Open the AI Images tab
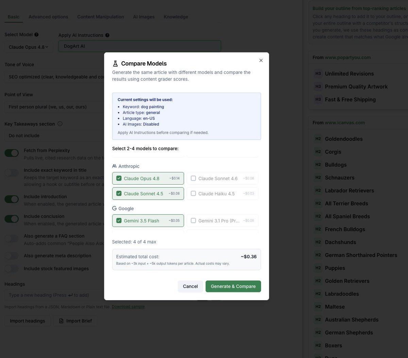 pos(144,17)
